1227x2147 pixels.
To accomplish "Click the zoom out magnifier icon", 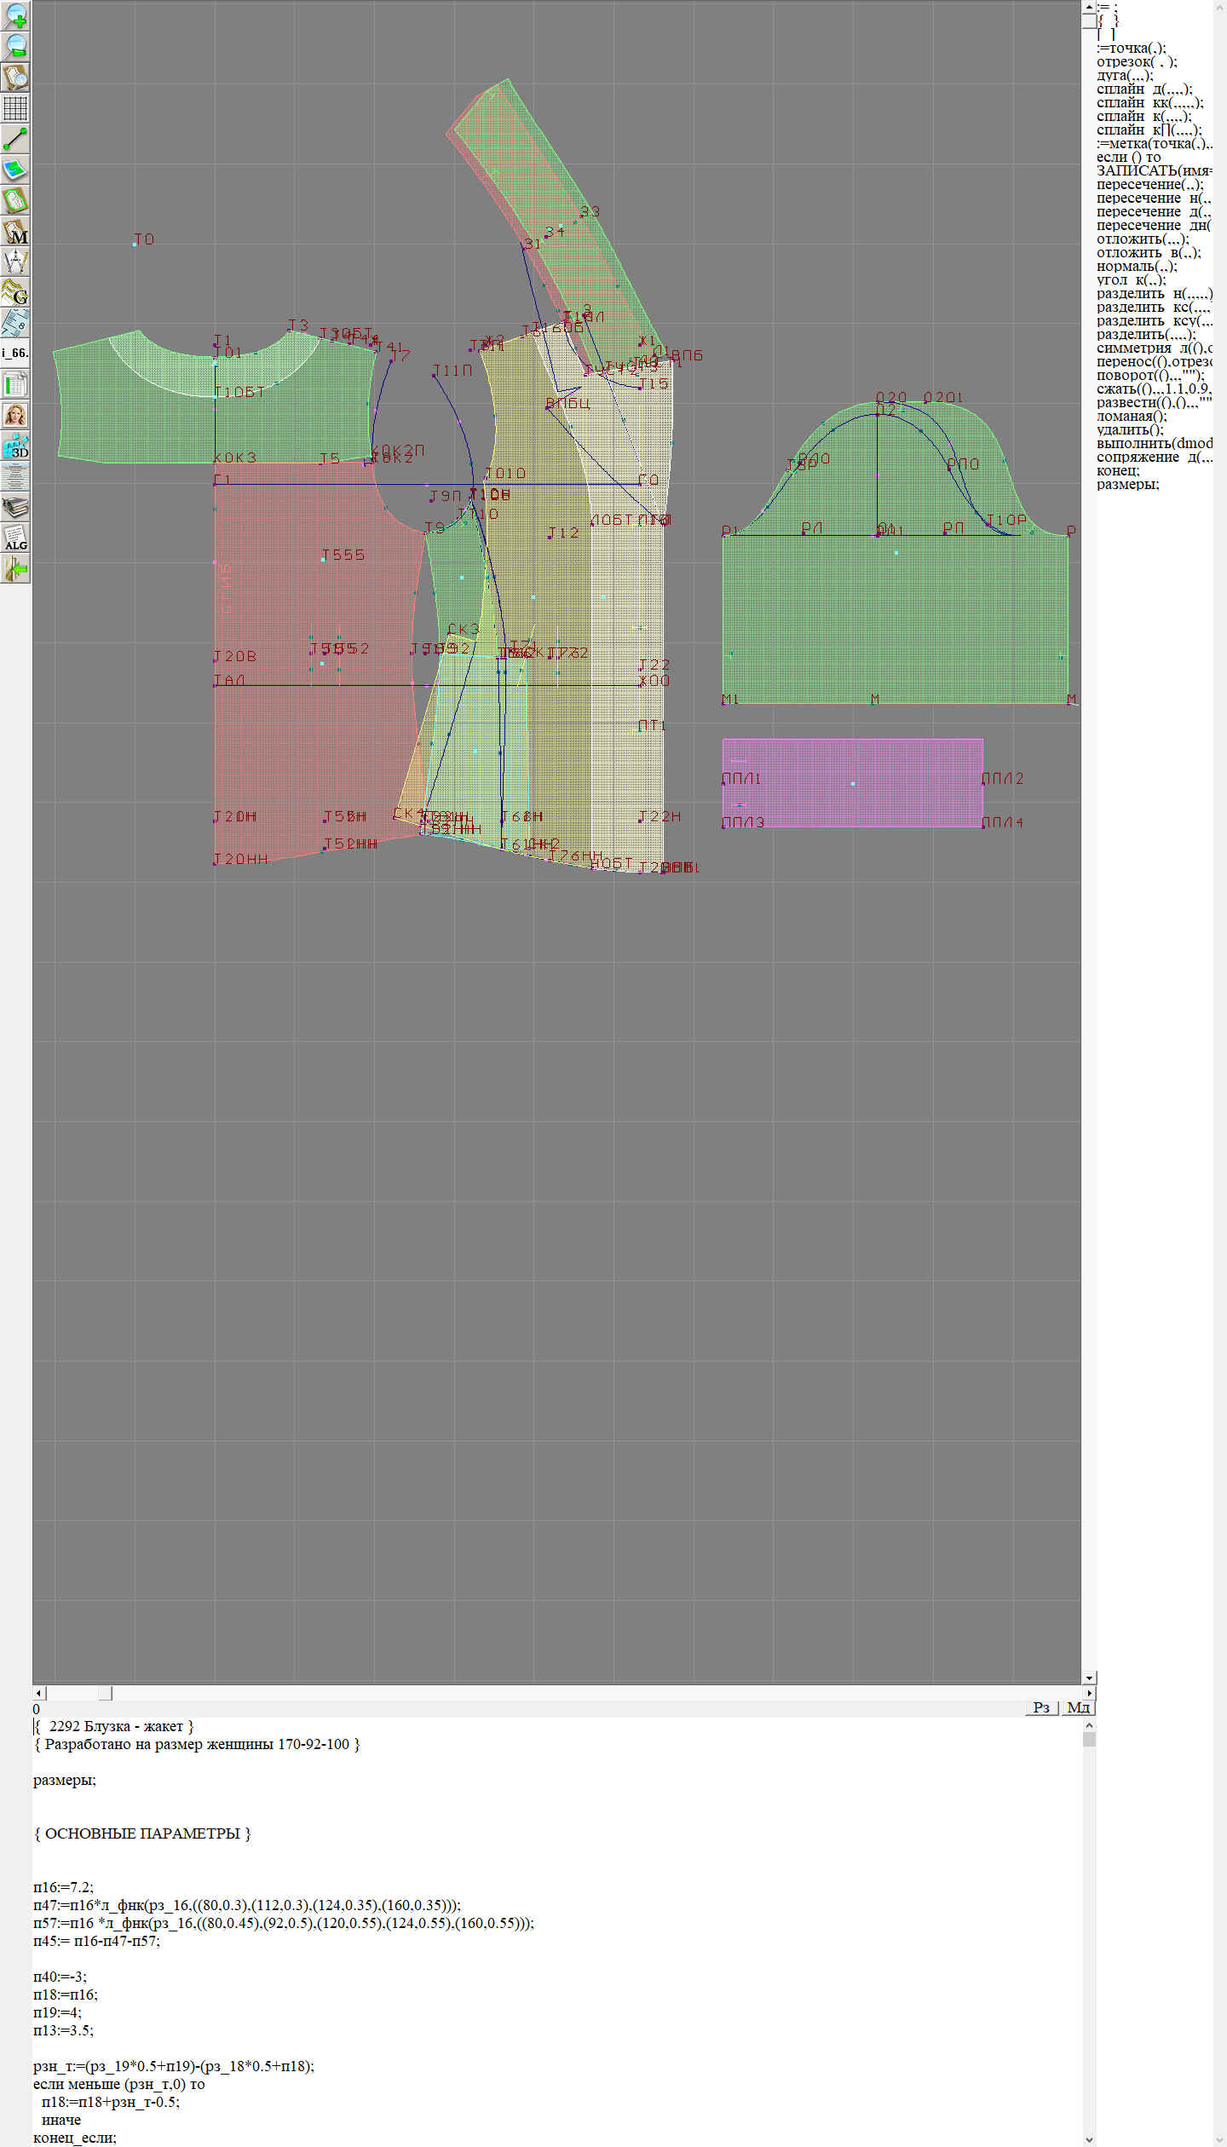I will click(15, 46).
